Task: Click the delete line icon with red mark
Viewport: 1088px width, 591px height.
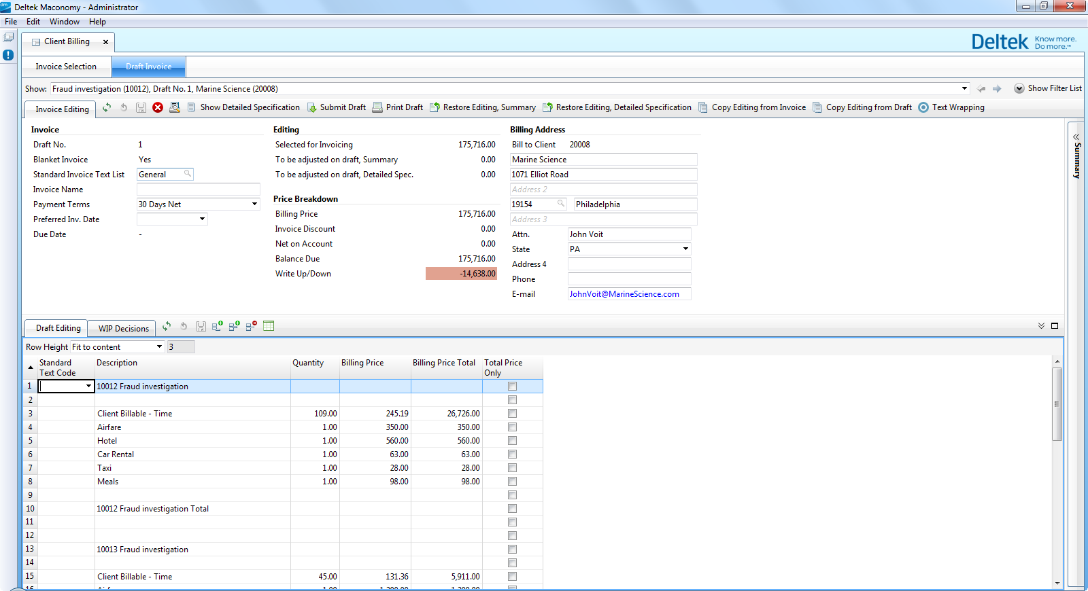Action: pos(251,326)
